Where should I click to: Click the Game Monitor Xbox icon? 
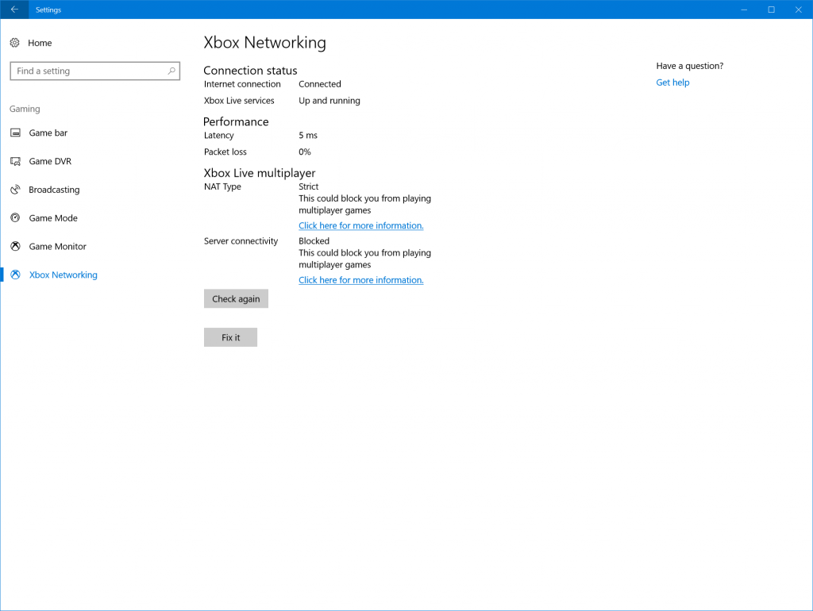[x=16, y=247]
